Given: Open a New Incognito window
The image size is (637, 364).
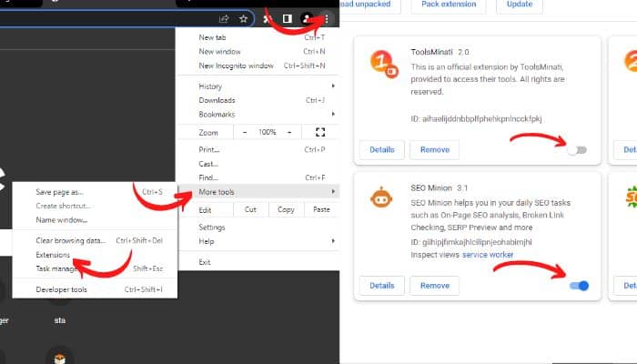Looking at the screenshot, I should [x=258, y=66].
